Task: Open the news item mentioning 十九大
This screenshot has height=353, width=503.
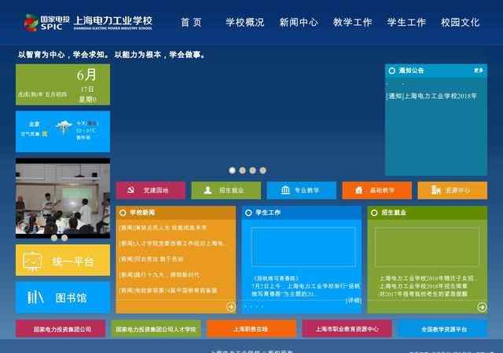Action: (160, 275)
